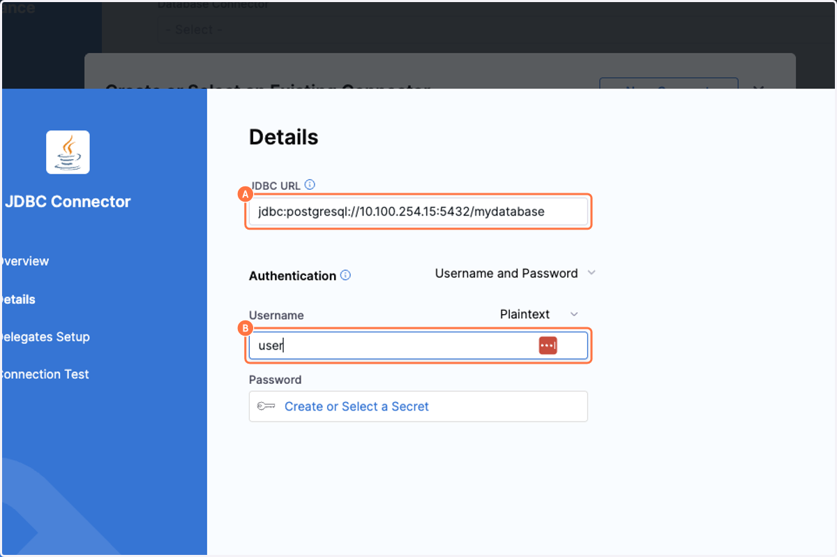837x557 pixels.
Task: Focus the JDBC URL input field
Action: (418, 211)
